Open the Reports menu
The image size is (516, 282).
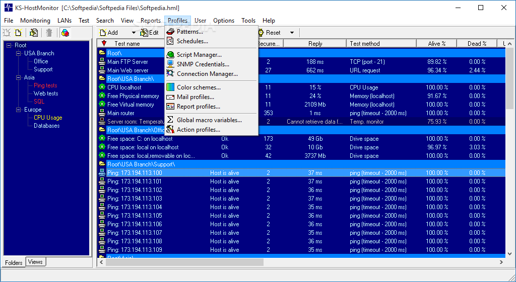[x=151, y=20]
